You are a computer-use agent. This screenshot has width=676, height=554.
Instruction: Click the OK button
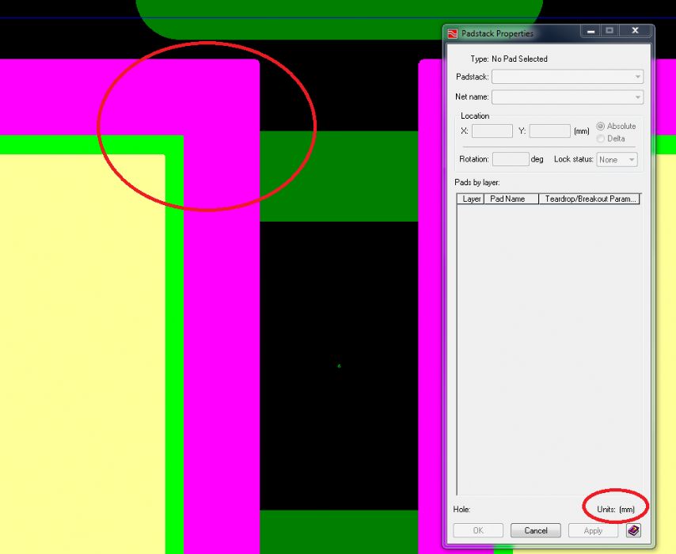click(x=477, y=530)
